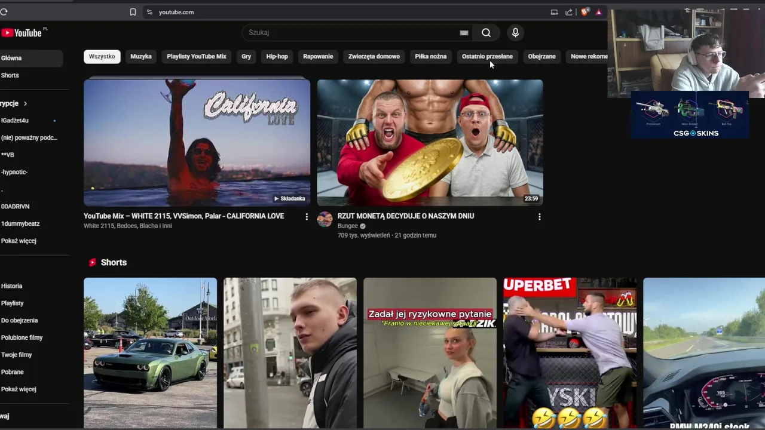Click the Brave Rewards triangle icon
This screenshot has height=430, width=765.
click(598, 12)
